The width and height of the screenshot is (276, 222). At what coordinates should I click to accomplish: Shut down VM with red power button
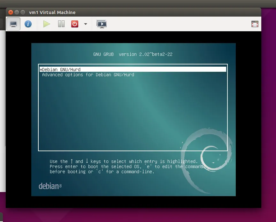pyautogui.click(x=75, y=24)
